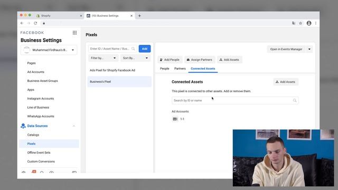This screenshot has height=190, width=338.
Task: Open a new browser tab
Action: (x=139, y=15)
